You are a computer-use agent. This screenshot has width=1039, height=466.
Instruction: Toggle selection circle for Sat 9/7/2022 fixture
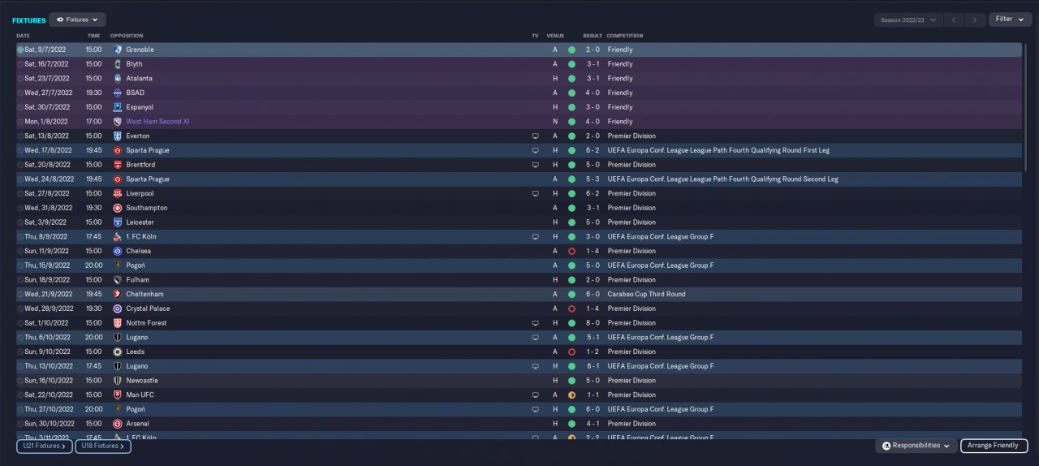click(20, 50)
